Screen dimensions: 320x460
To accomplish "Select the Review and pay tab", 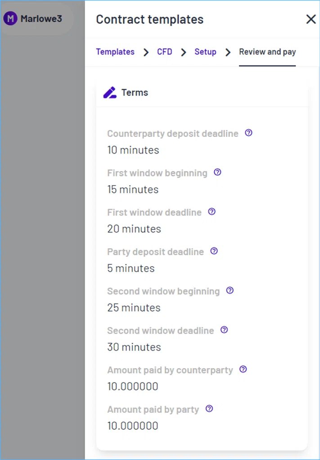I will (267, 52).
